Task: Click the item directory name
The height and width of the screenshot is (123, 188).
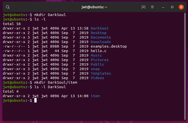Action: pos(95,96)
